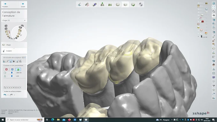
Task: Open Firefox from taskbar
Action: tap(69, 120)
